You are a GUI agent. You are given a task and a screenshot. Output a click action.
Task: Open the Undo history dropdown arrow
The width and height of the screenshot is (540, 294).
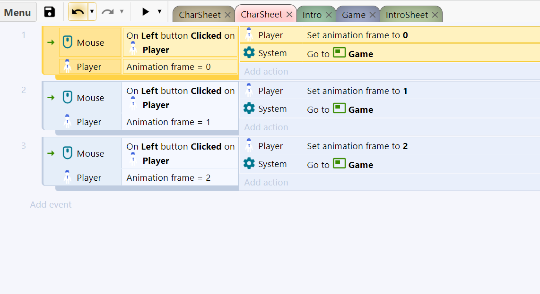(x=92, y=12)
